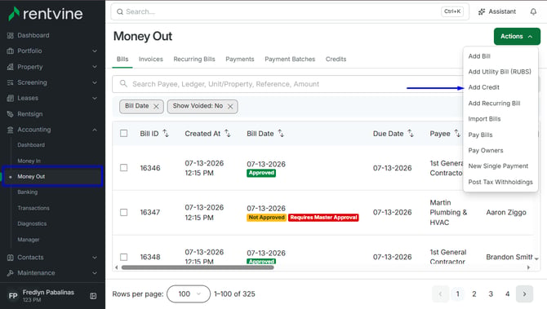Click the Property building icon

coord(10,67)
